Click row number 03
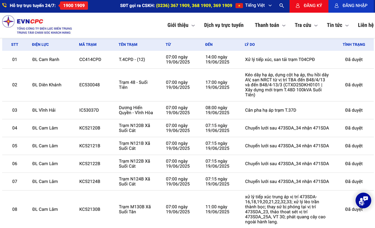 click(x=15, y=110)
